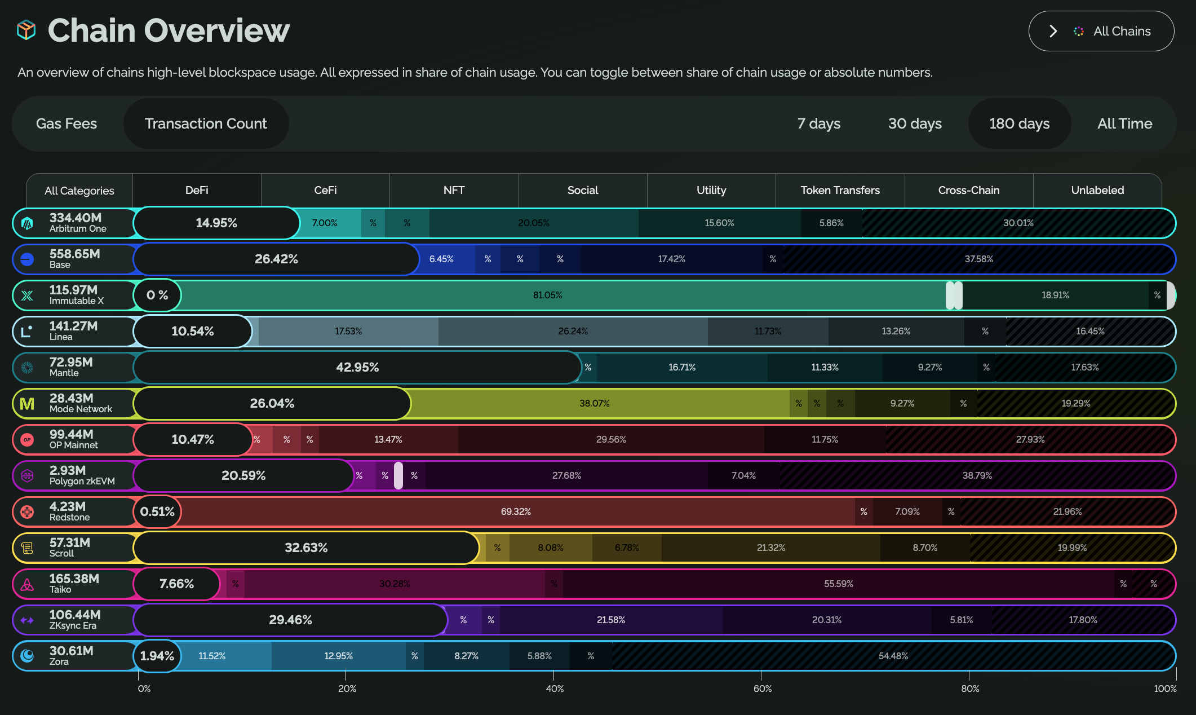Select the Cross-Chain category tab
Image resolution: width=1196 pixels, height=715 pixels.
pos(969,191)
